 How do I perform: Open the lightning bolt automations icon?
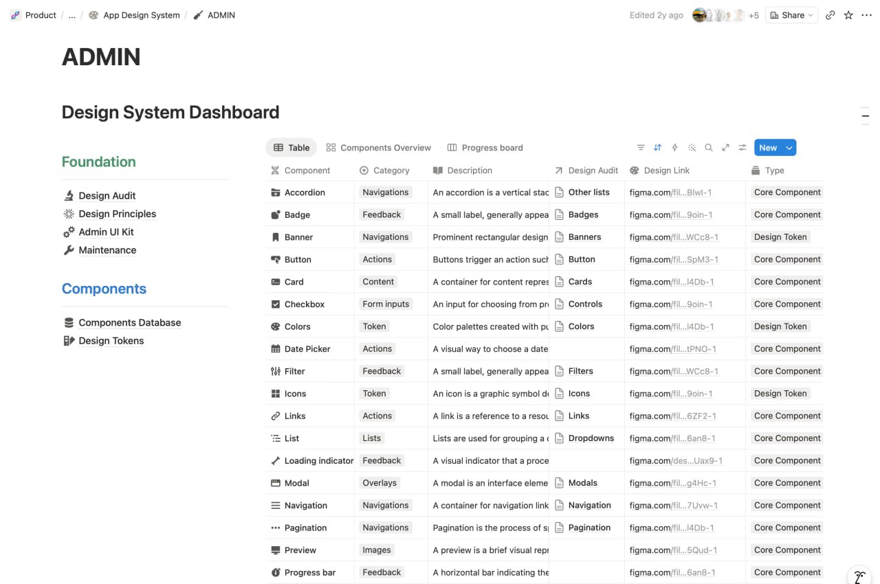pyautogui.click(x=674, y=148)
